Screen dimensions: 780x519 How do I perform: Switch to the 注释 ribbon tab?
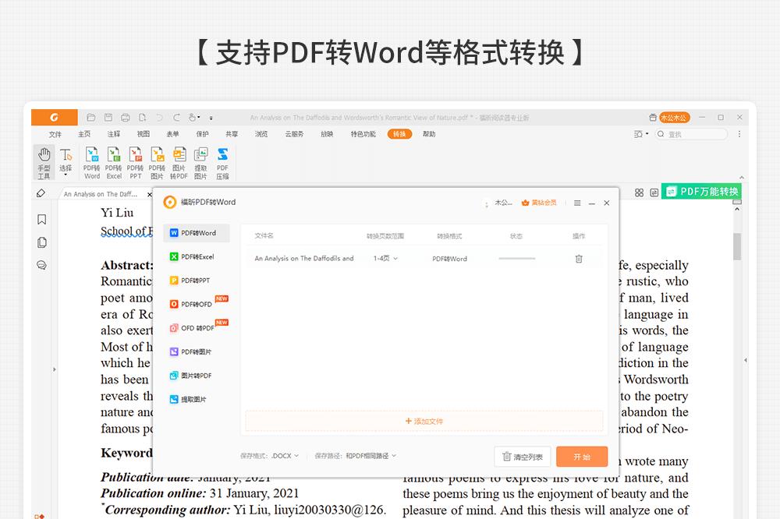(113, 134)
